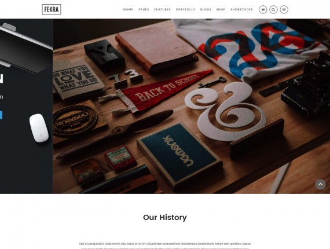Open the shopping cart icon
The image size is (330, 249).
pos(263,9)
